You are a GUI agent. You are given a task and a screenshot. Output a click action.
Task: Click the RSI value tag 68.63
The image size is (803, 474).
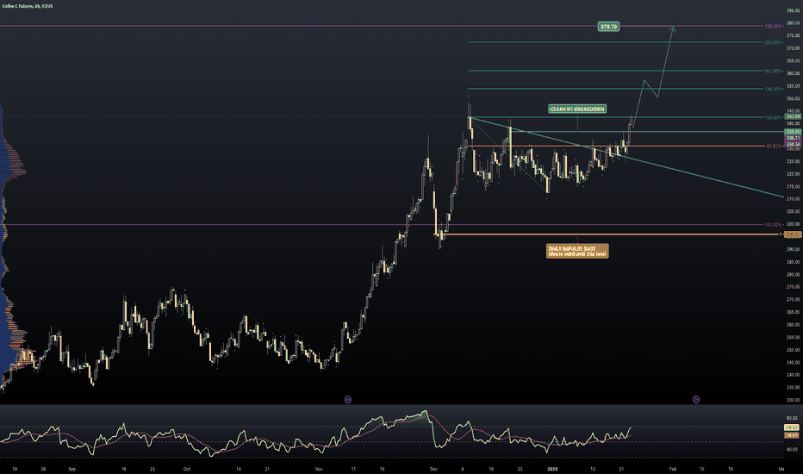tap(792, 427)
